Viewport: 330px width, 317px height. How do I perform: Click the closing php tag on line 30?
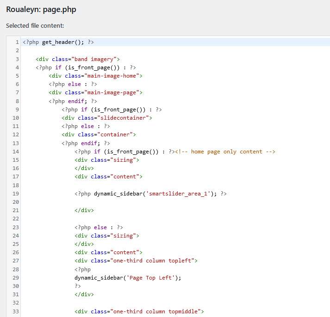[78, 286]
